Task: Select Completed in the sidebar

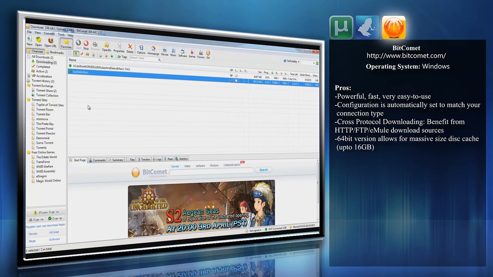Action: (41, 67)
